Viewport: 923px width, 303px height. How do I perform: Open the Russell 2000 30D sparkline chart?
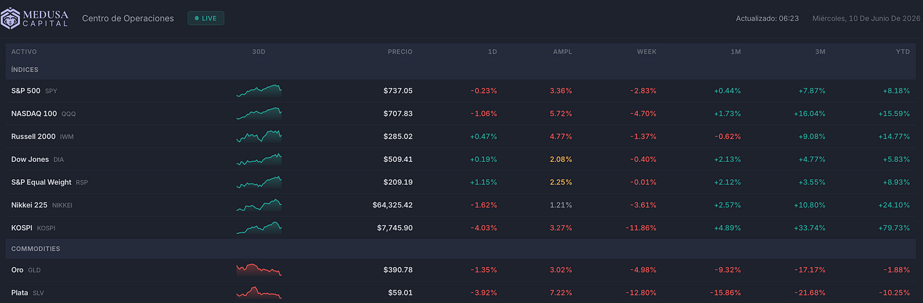click(259, 136)
